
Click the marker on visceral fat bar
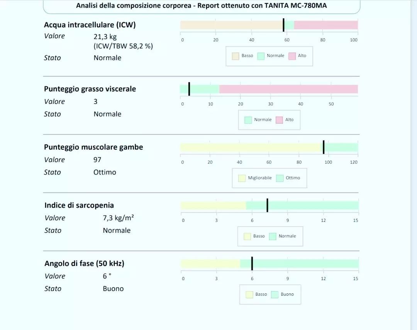[x=189, y=89]
